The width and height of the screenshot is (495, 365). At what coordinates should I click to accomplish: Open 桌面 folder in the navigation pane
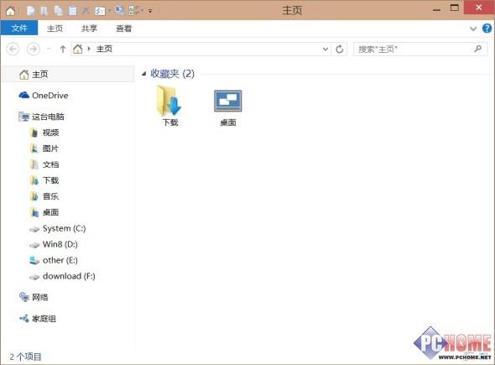[51, 212]
